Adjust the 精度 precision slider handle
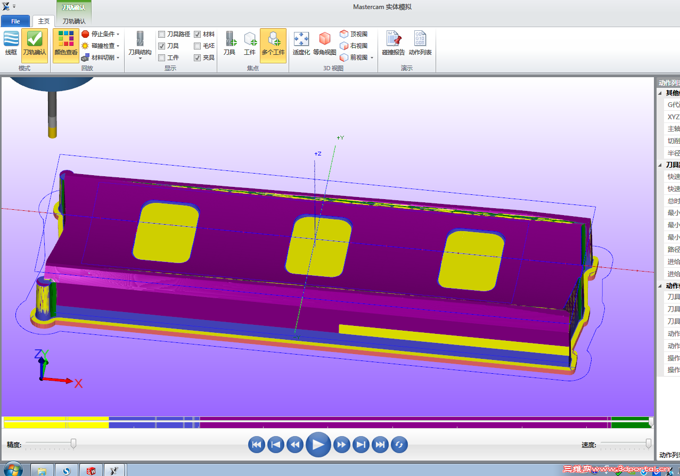This screenshot has height=476, width=680. tap(73, 444)
